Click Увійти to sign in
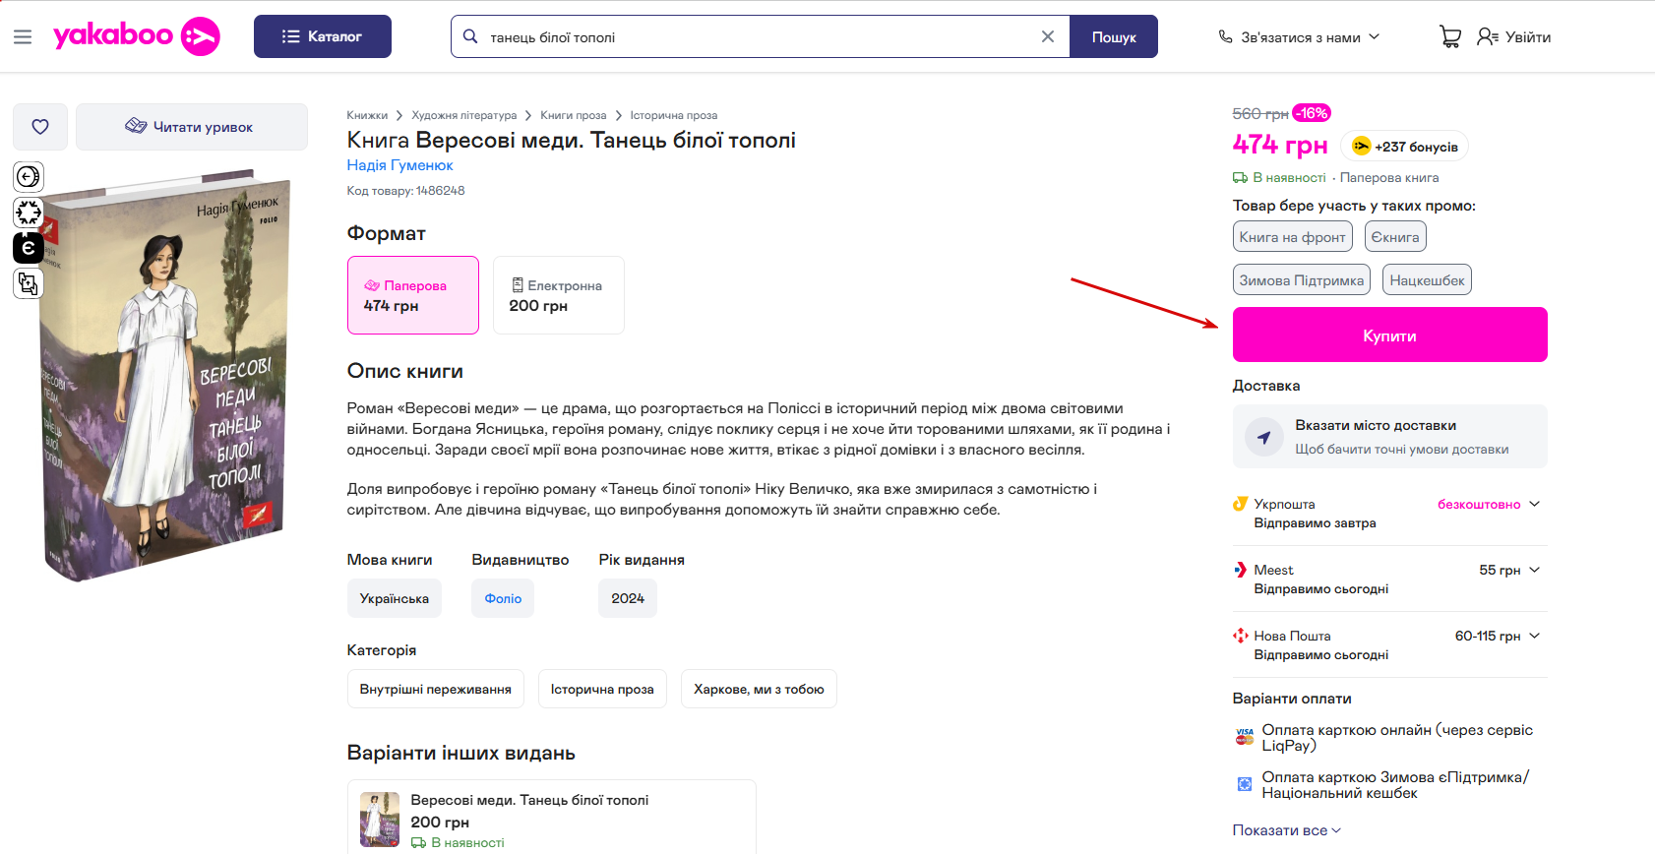The image size is (1655, 854). (1528, 36)
